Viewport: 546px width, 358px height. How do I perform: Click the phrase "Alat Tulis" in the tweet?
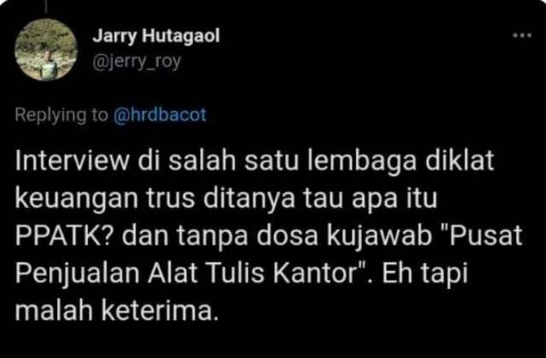[x=206, y=273]
